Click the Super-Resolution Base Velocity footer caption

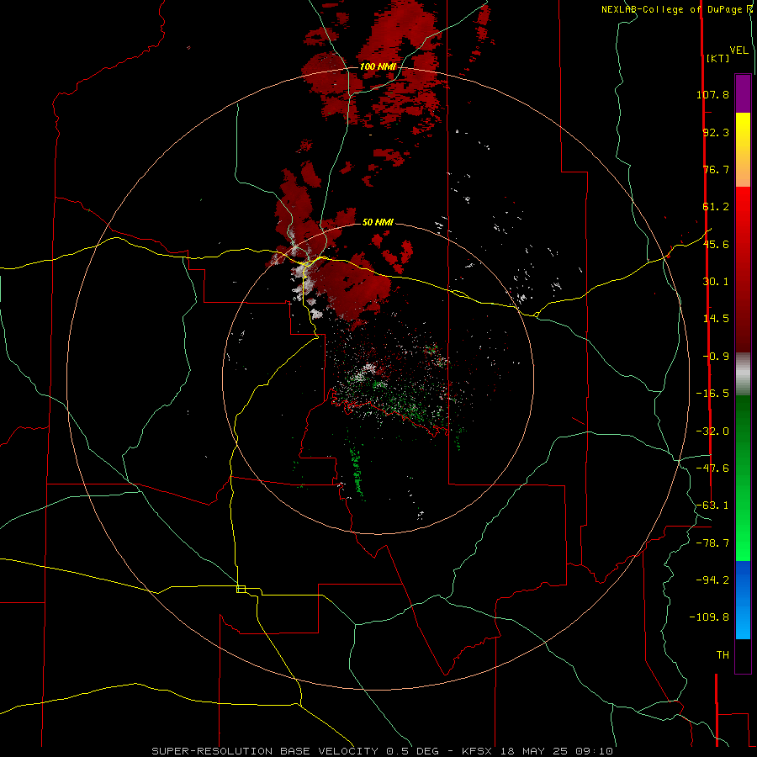point(382,751)
